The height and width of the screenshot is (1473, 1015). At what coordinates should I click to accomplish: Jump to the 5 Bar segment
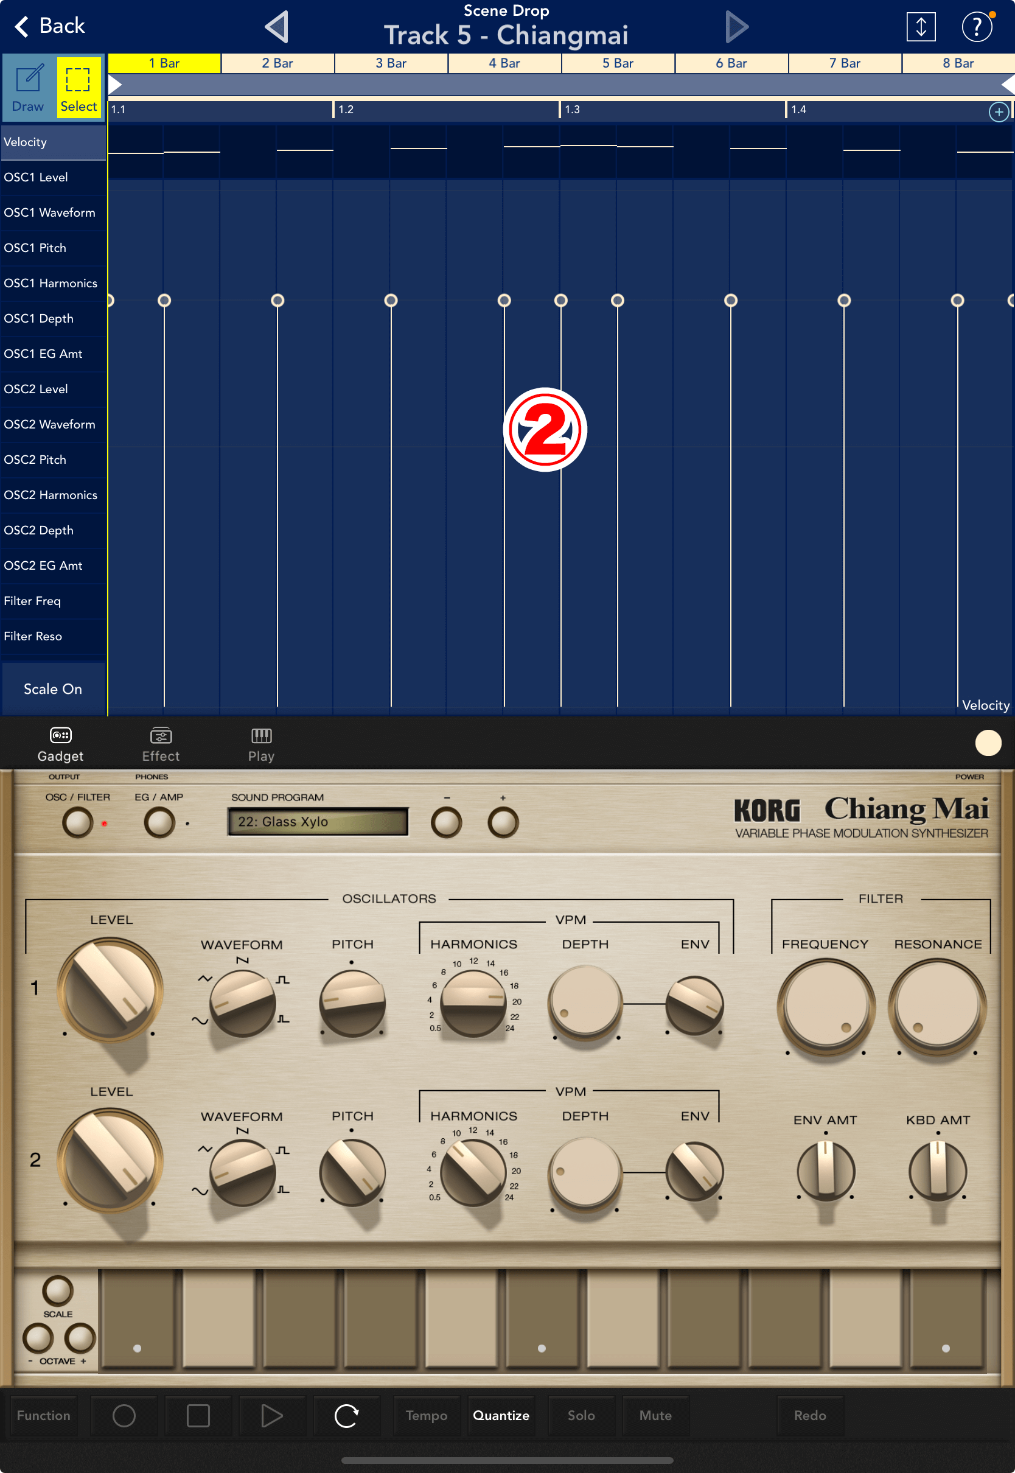pyautogui.click(x=618, y=63)
